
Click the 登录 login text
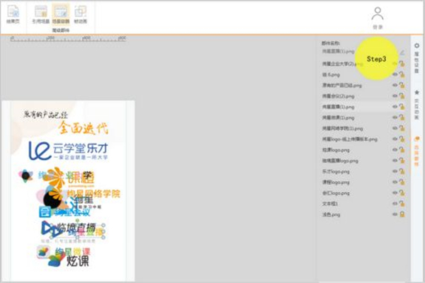(x=377, y=27)
